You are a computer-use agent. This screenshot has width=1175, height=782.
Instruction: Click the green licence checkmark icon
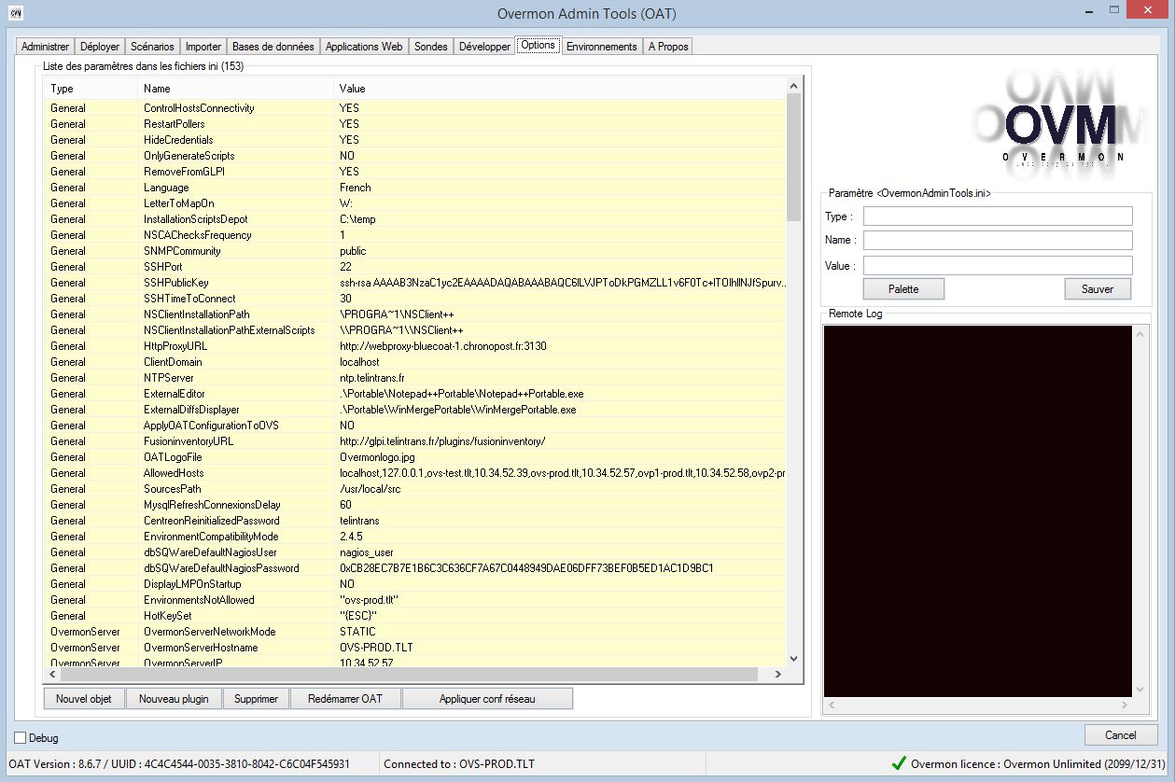(899, 763)
